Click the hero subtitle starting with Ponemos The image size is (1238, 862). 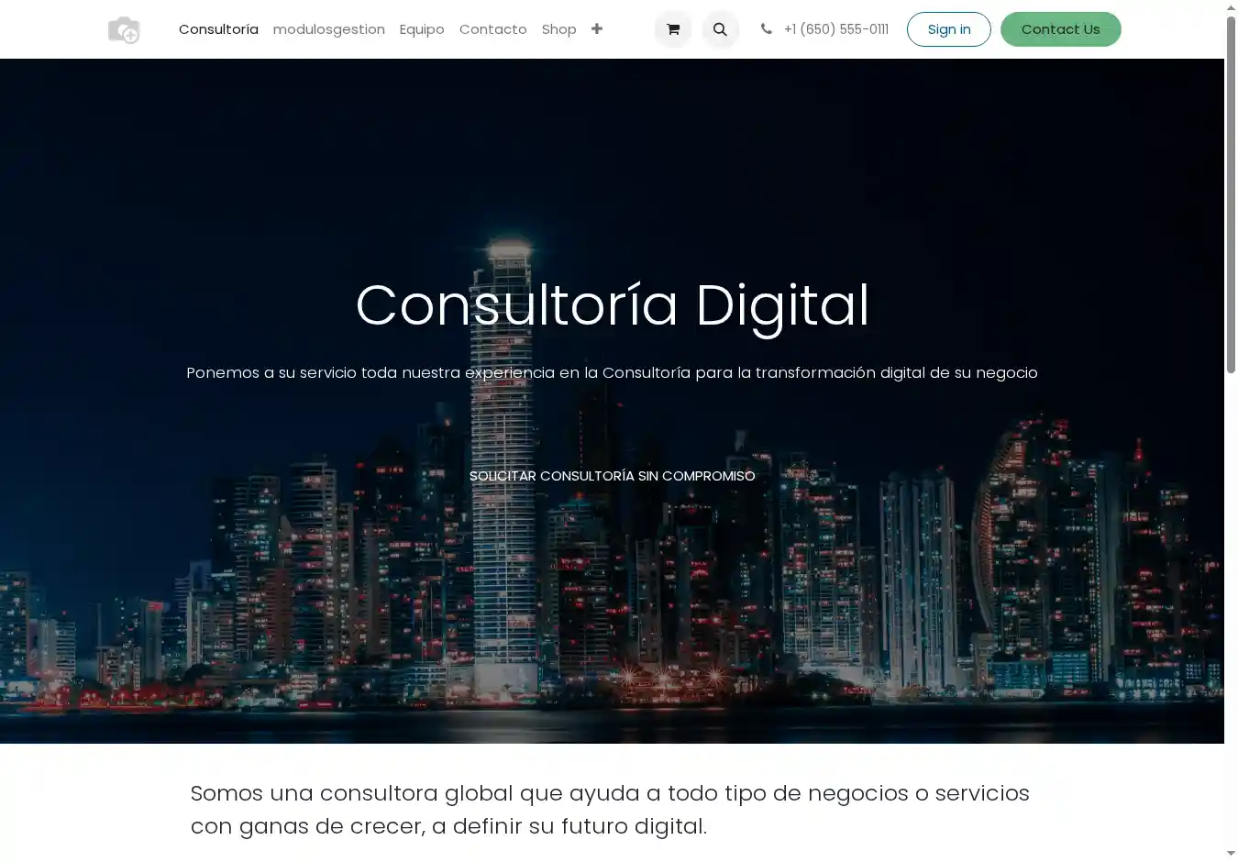point(612,373)
